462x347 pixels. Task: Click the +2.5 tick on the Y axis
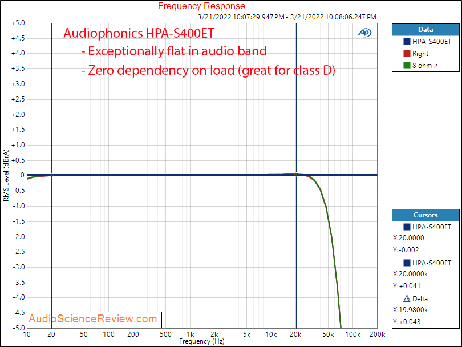coord(18,99)
